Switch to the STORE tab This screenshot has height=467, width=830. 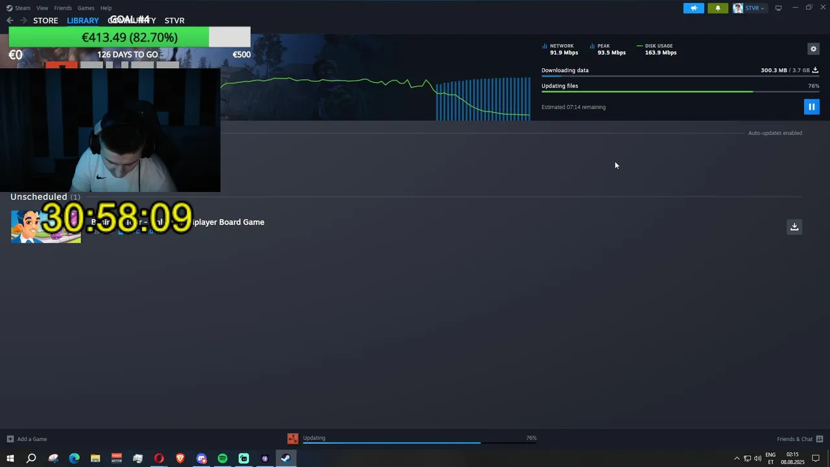click(x=45, y=20)
